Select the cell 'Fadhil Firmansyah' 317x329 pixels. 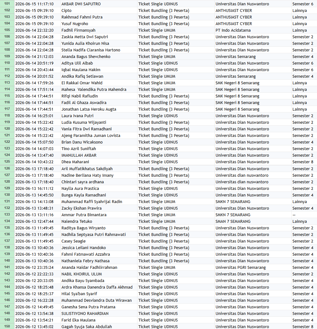click(99, 30)
